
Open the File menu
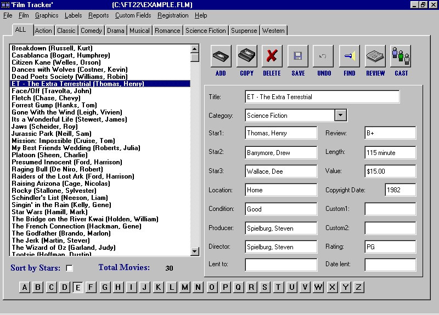pyautogui.click(x=8, y=15)
